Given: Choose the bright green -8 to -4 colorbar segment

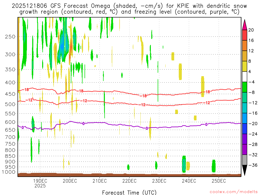Looking at the screenshot, I should tap(245, 87).
